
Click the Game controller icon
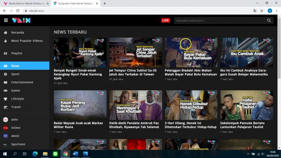(x=5, y=90)
